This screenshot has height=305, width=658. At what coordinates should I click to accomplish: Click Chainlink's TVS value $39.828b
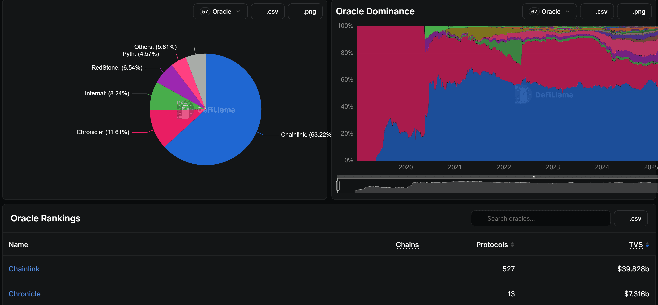[x=633, y=269]
